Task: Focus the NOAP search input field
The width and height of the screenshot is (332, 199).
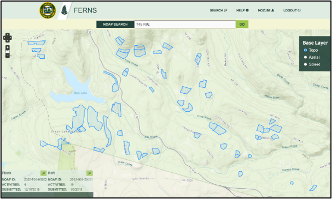Action: (185, 25)
